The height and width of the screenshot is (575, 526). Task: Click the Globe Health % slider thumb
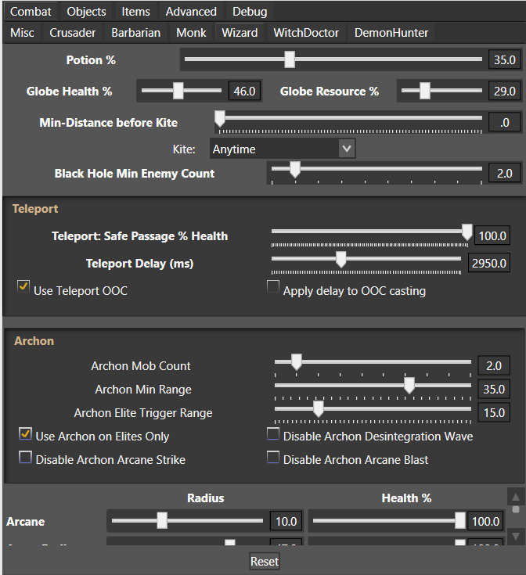(x=178, y=91)
